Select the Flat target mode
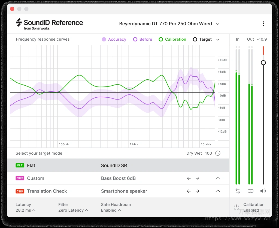 pos(31,165)
